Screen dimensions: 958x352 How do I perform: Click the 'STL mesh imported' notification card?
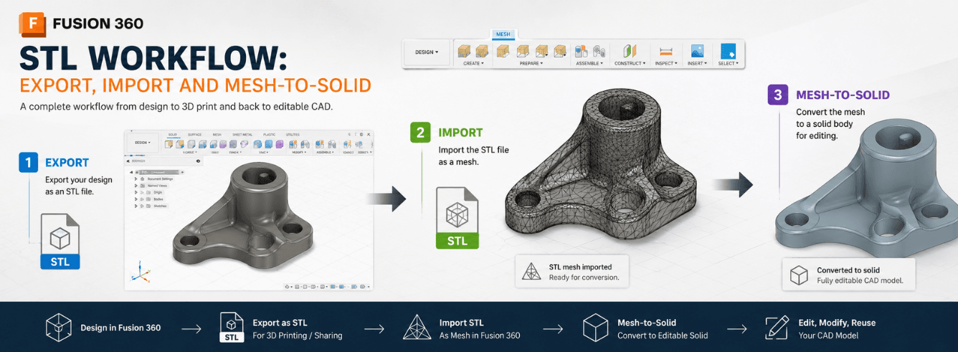(572, 272)
